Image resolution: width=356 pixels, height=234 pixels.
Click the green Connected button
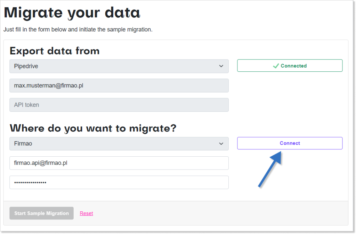pyautogui.click(x=290, y=66)
